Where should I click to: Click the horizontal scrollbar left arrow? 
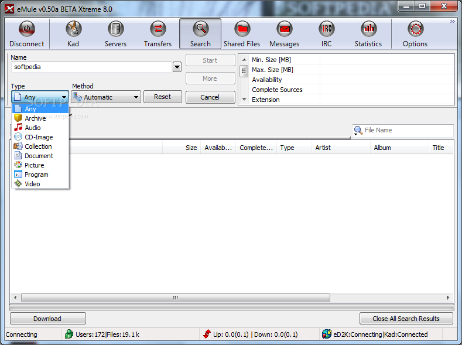(15, 298)
